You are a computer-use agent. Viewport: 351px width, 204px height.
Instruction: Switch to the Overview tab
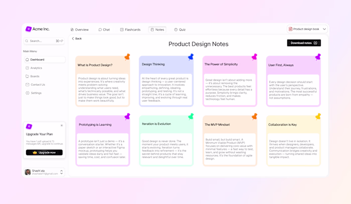[x=80, y=30]
